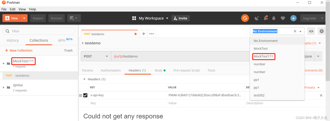Image resolution: width=330 pixels, height=121 pixels.
Task: Click the PMAK header value cell
Action: (205, 95)
